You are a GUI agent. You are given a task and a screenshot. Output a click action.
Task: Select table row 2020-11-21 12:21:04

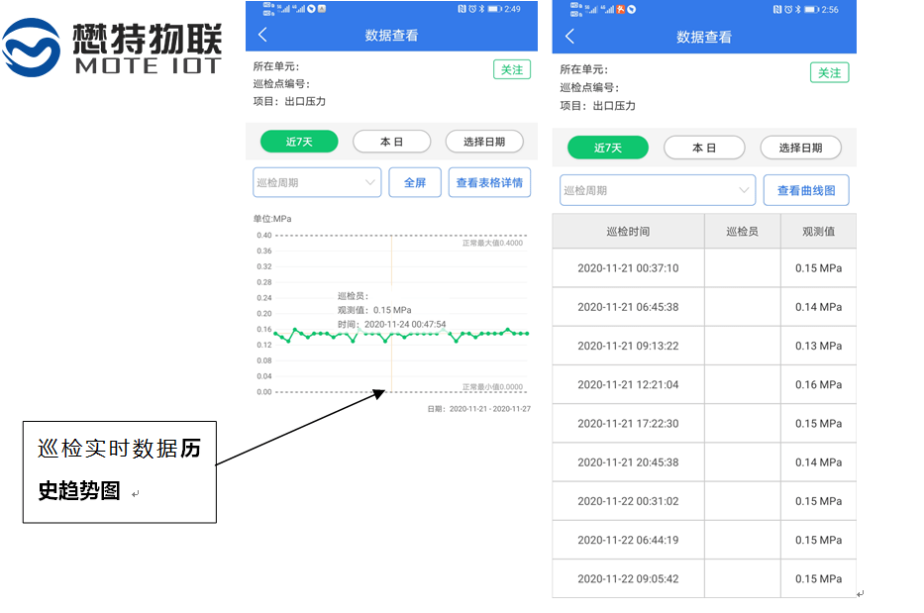pos(703,384)
